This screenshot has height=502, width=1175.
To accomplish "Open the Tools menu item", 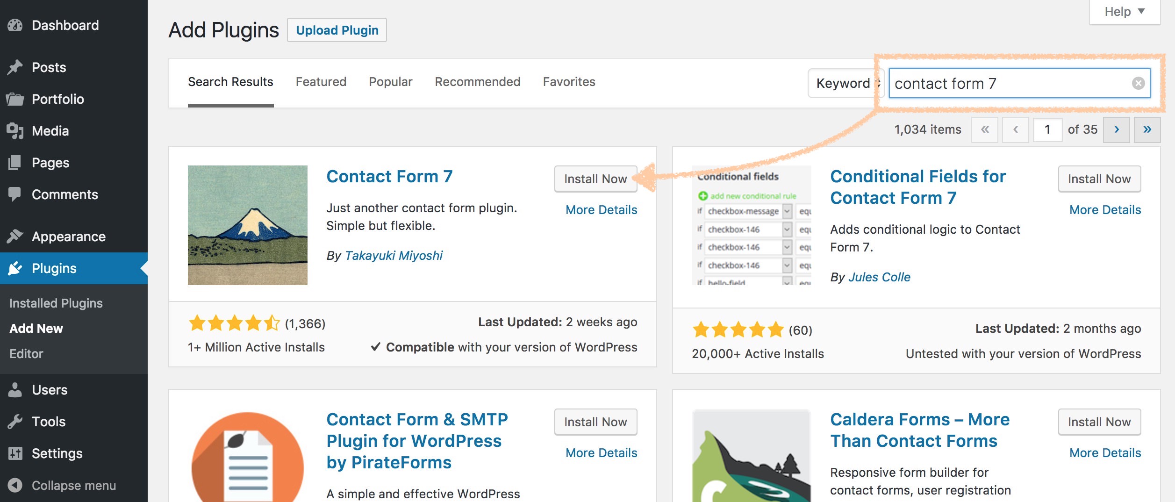I will 74,422.
